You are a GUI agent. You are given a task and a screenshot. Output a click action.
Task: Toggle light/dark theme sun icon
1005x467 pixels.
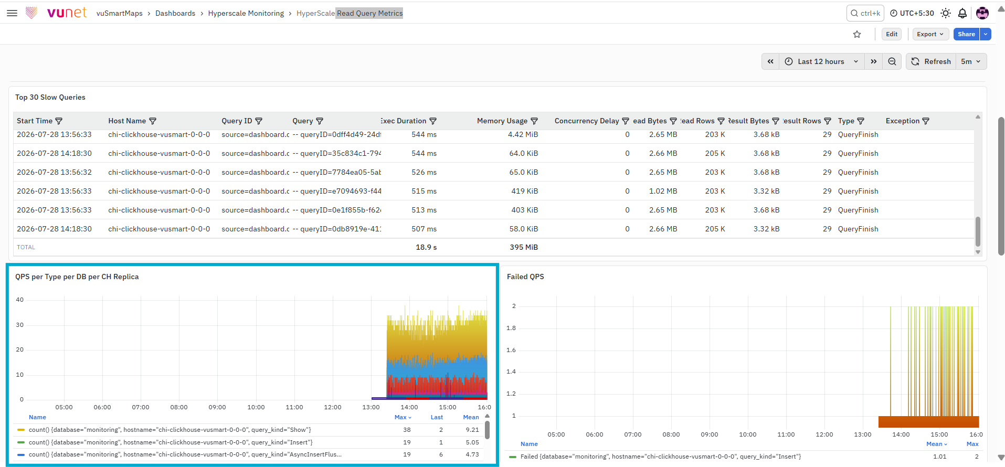[946, 13]
